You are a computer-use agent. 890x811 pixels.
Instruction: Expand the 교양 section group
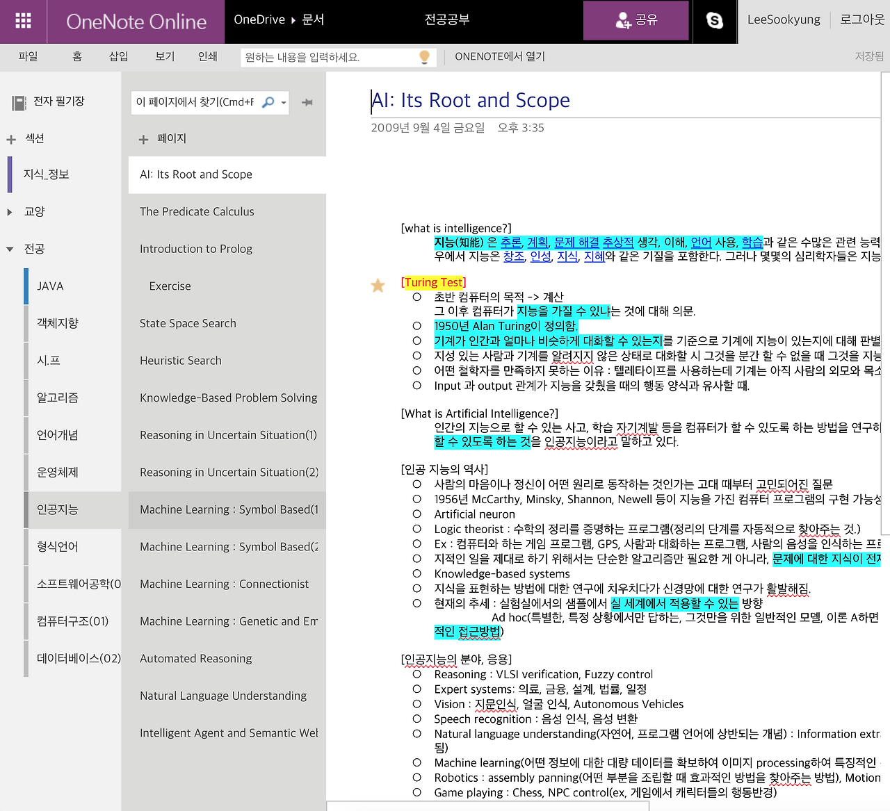10,212
